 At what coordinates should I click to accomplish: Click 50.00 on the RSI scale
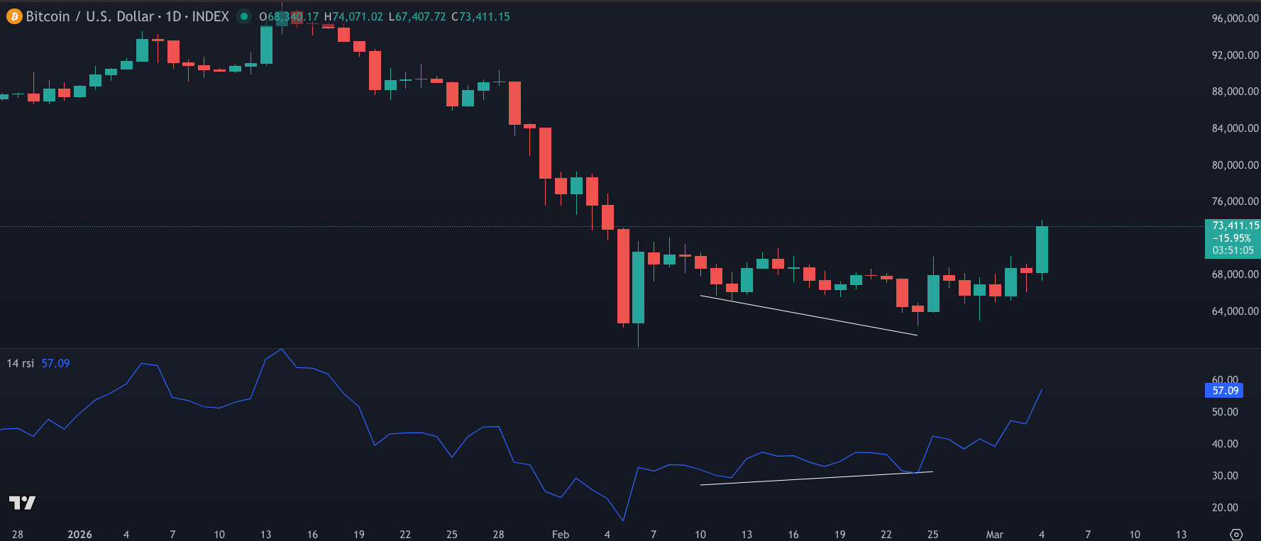coord(1225,412)
